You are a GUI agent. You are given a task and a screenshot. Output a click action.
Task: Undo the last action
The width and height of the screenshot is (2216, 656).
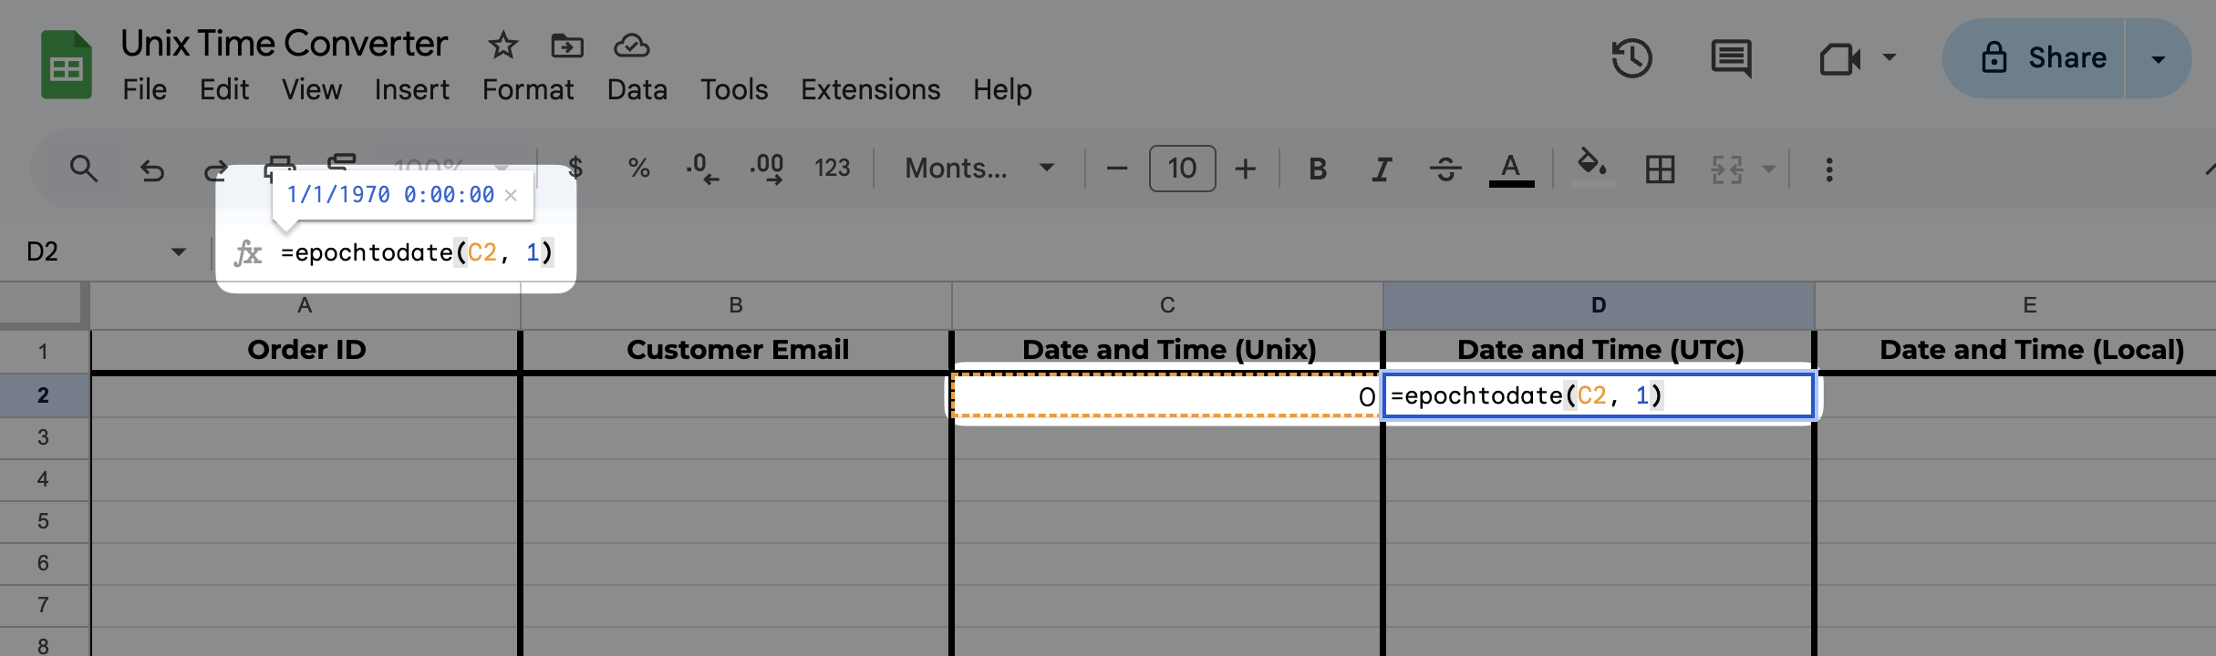pyautogui.click(x=151, y=169)
